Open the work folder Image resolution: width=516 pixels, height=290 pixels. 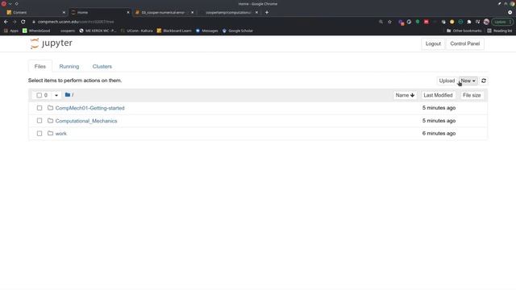tap(61, 134)
